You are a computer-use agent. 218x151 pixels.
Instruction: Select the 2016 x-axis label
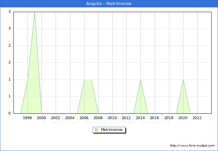155,118
